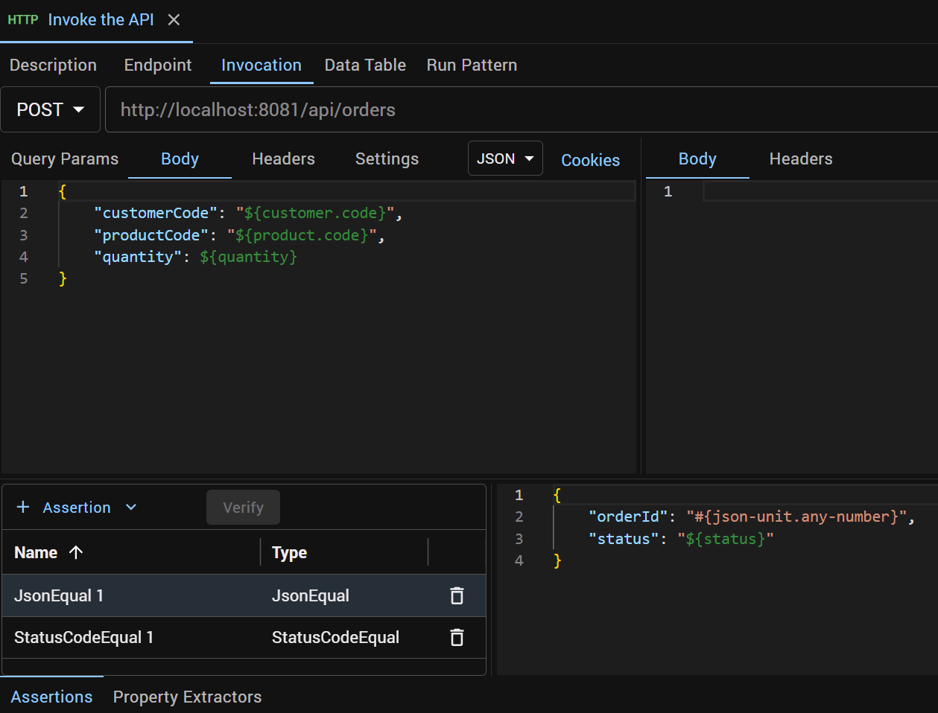
Task: Click the closing brace in the request body
Action: 63,278
